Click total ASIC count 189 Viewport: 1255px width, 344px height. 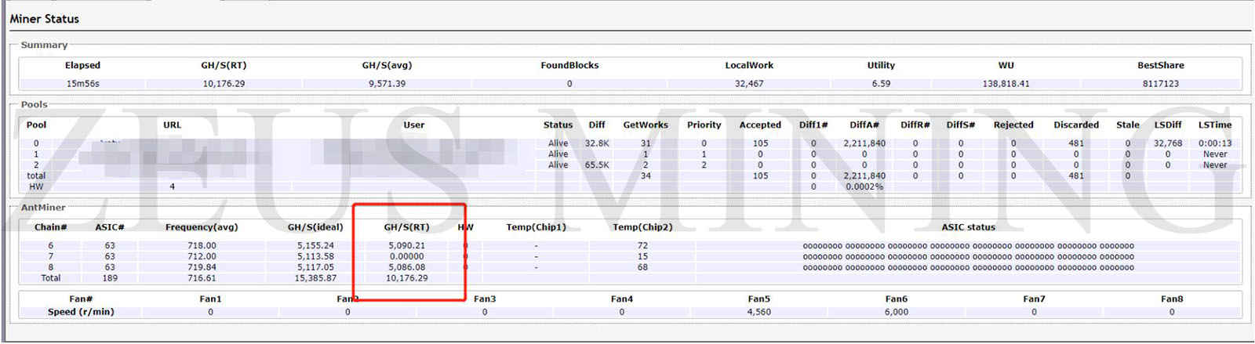[x=110, y=278]
